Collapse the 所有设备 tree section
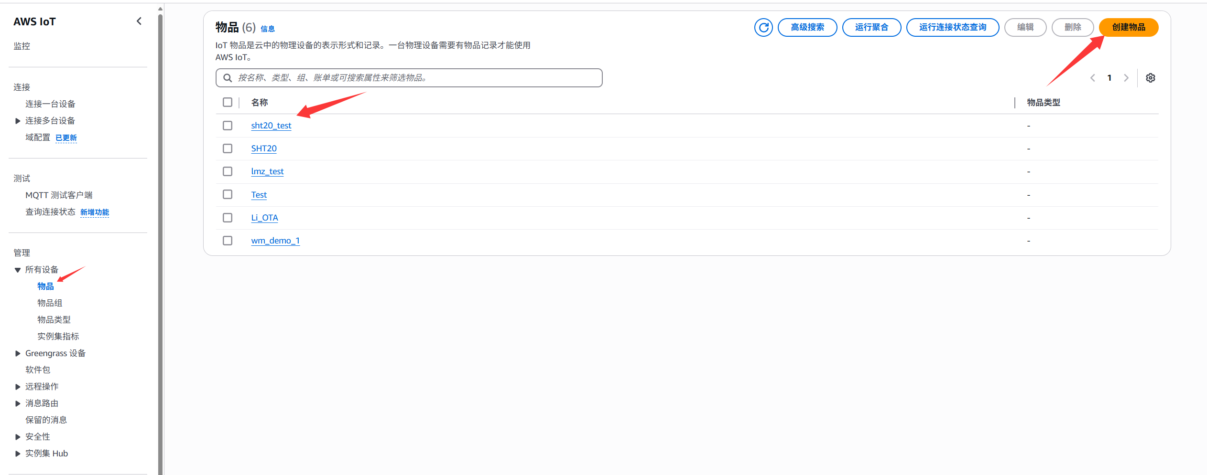 18,270
